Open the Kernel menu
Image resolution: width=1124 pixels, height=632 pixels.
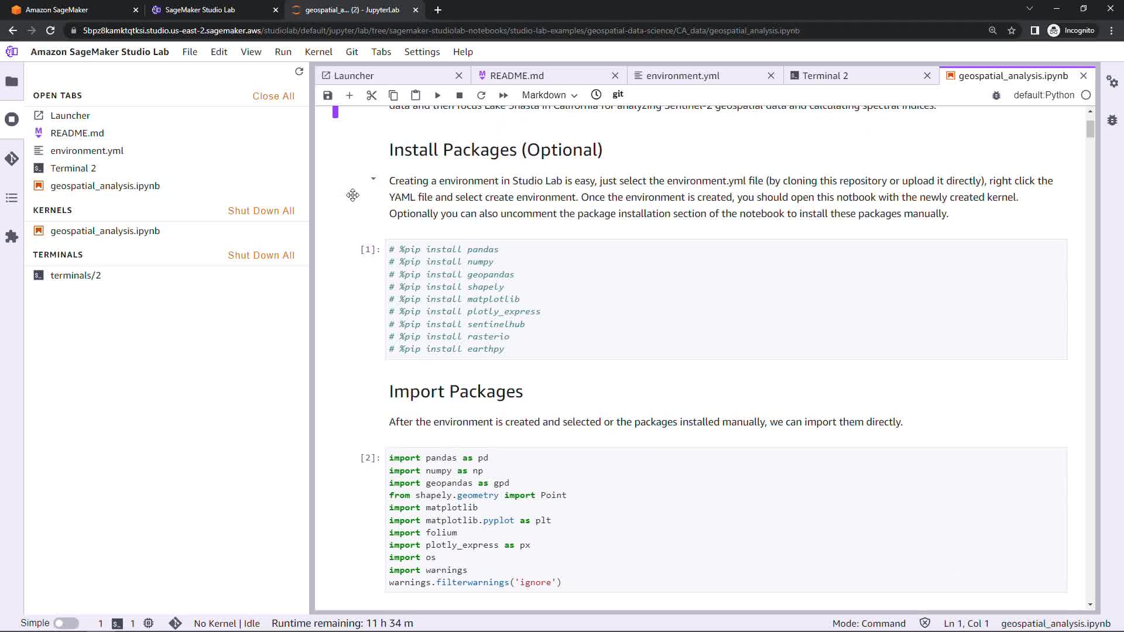pos(318,51)
